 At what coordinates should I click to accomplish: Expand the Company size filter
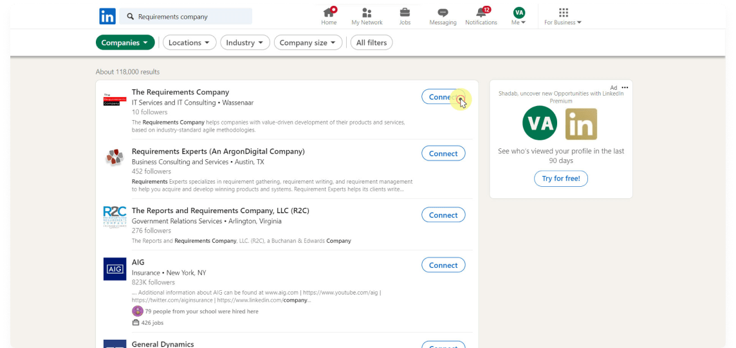tap(308, 42)
